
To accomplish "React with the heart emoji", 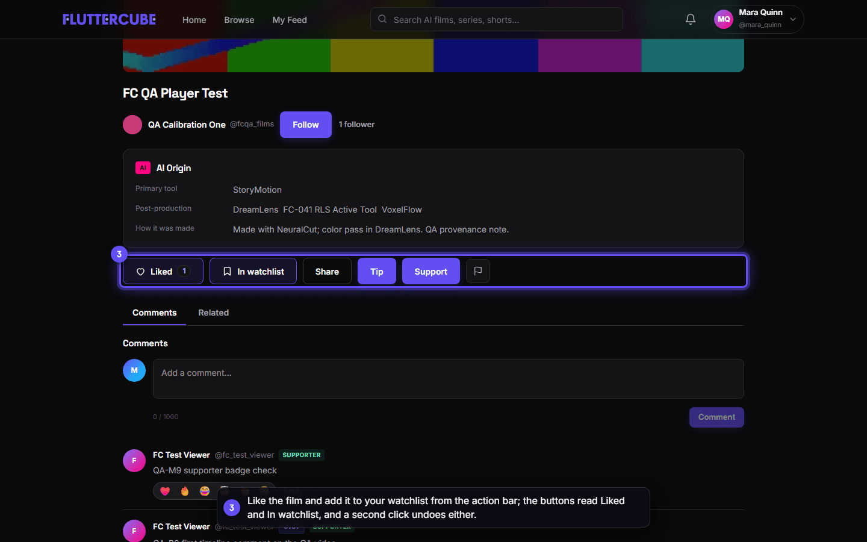I will tap(165, 491).
